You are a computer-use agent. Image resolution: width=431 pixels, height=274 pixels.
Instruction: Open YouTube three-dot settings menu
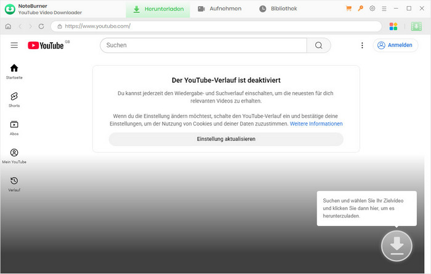click(362, 45)
